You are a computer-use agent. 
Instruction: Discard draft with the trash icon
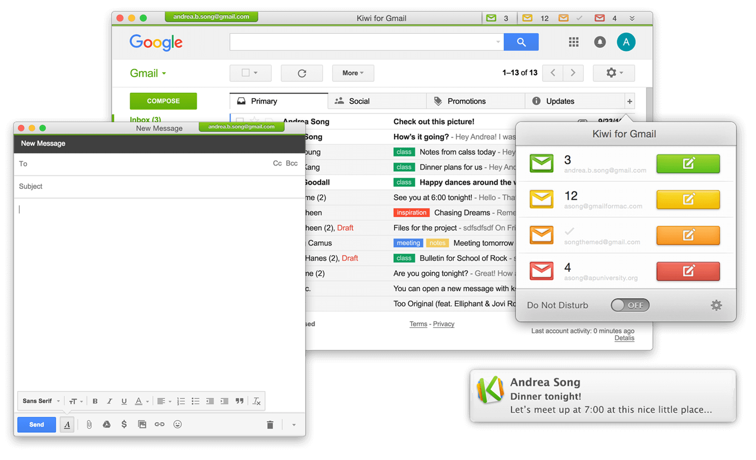point(270,425)
